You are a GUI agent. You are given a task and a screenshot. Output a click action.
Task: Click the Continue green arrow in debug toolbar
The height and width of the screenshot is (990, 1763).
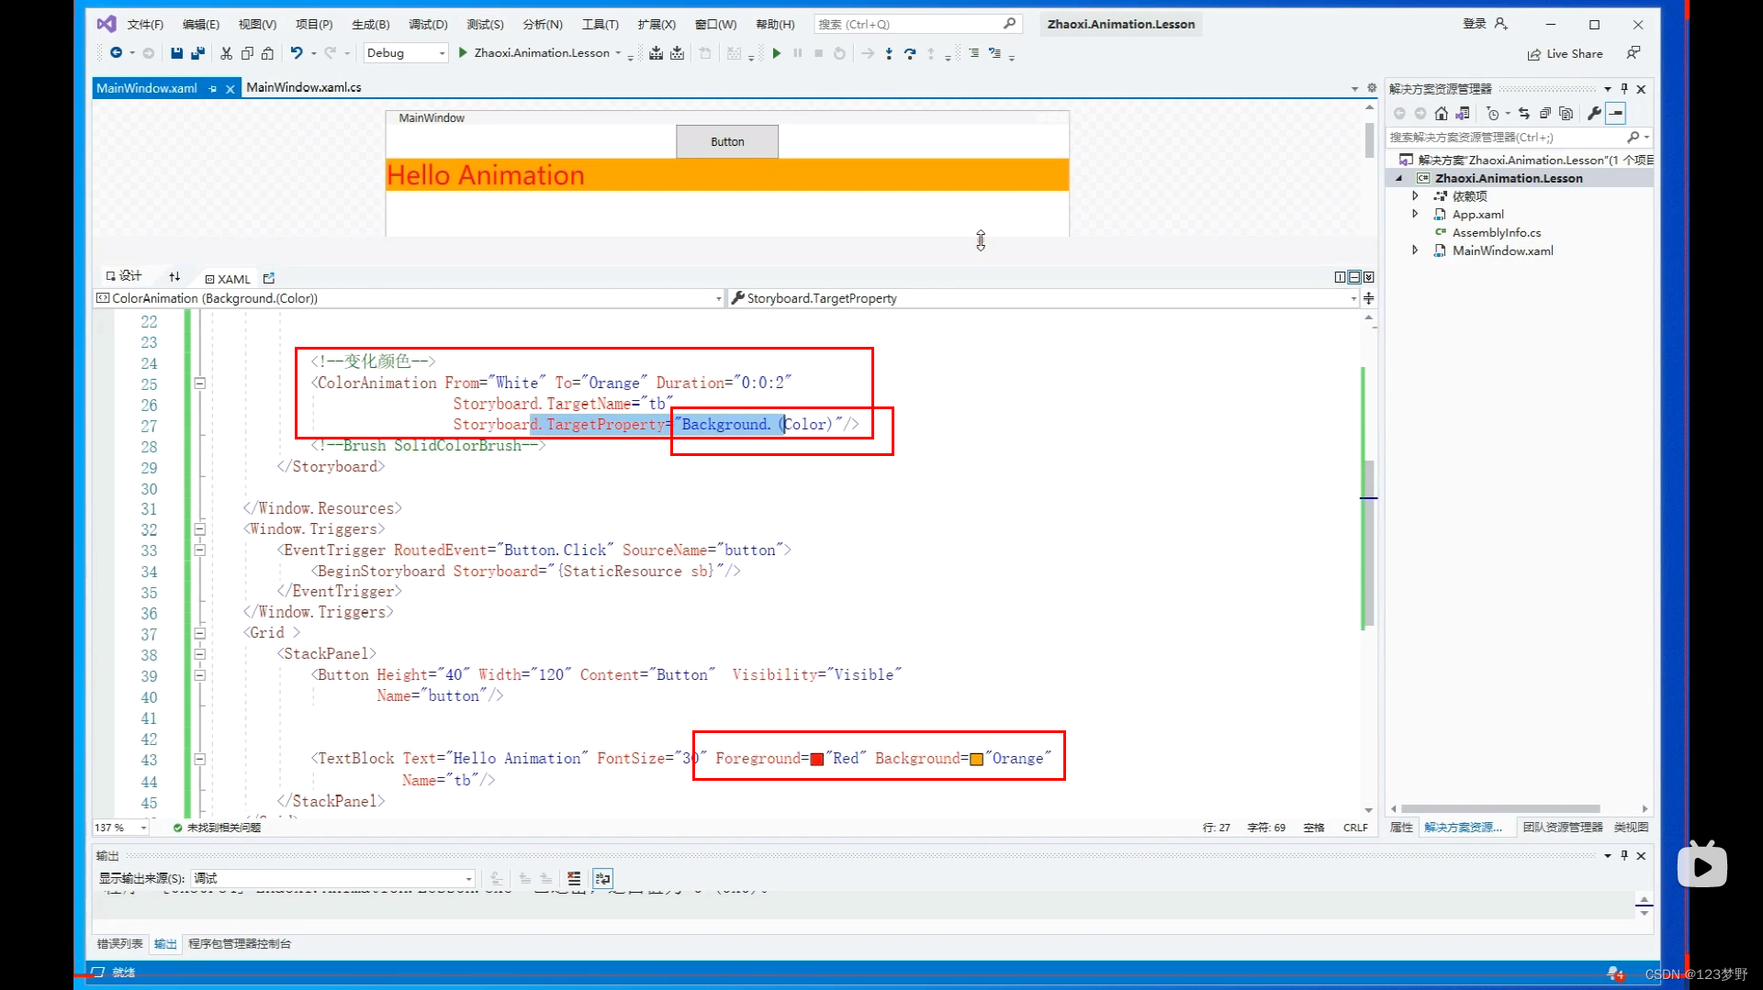pos(777,53)
